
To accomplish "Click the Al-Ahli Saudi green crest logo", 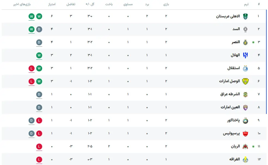I will pyautogui.click(x=245, y=16).
